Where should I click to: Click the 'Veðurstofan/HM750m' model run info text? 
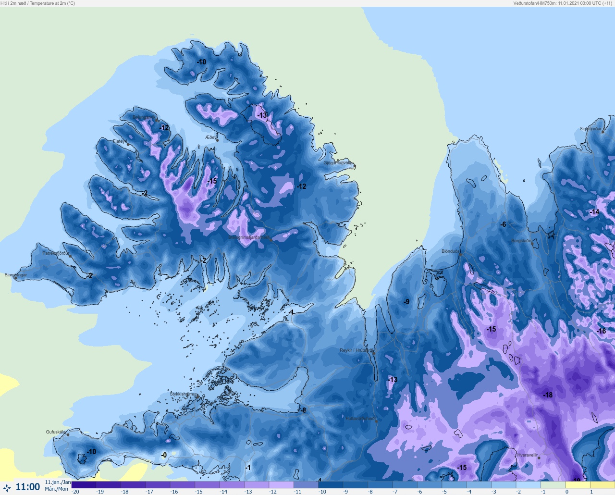564,3
